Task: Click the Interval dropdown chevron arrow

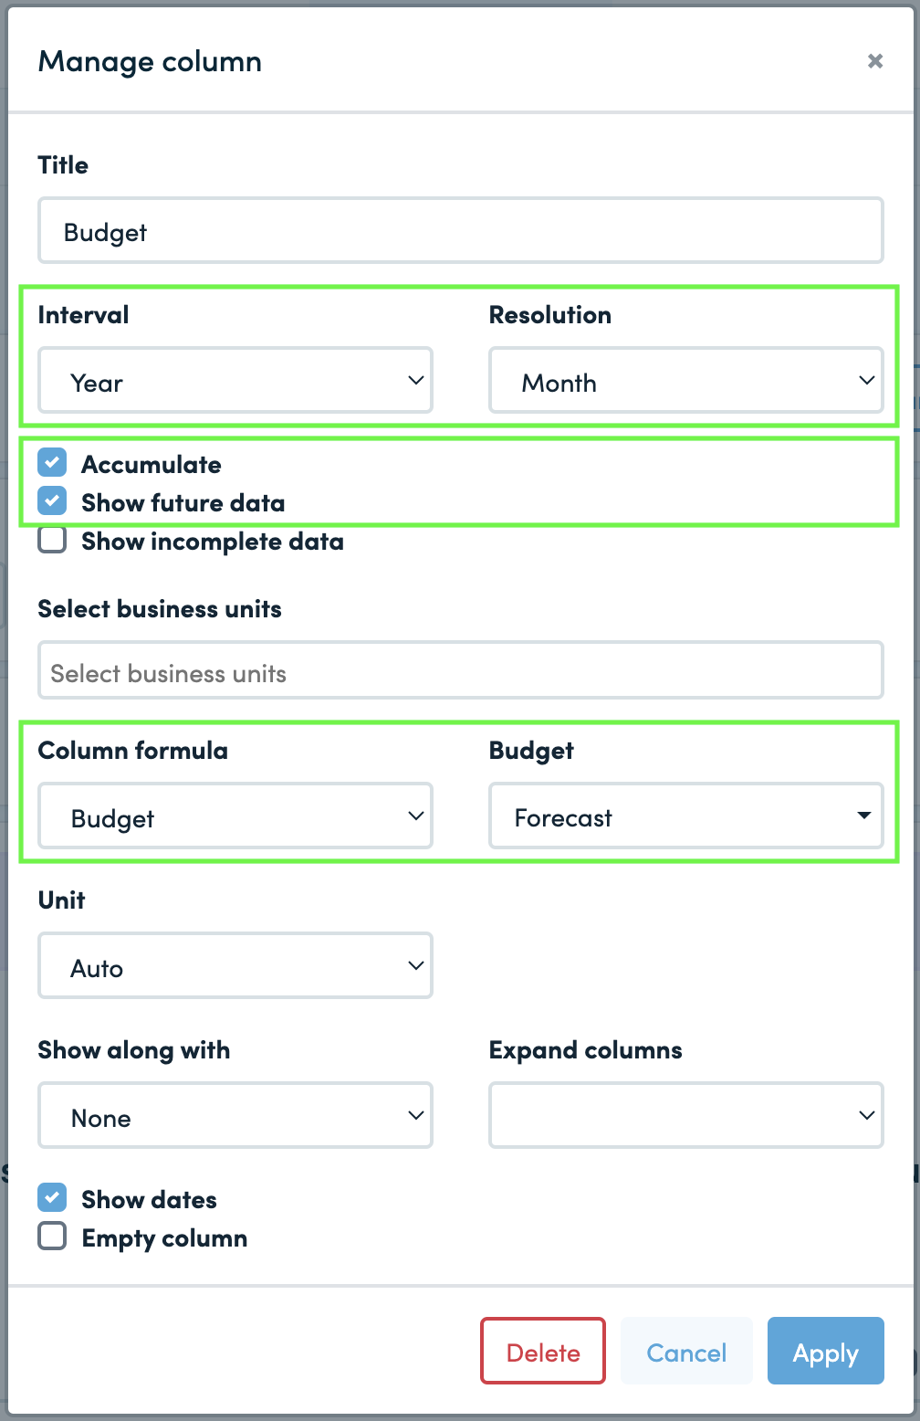Action: point(415,380)
